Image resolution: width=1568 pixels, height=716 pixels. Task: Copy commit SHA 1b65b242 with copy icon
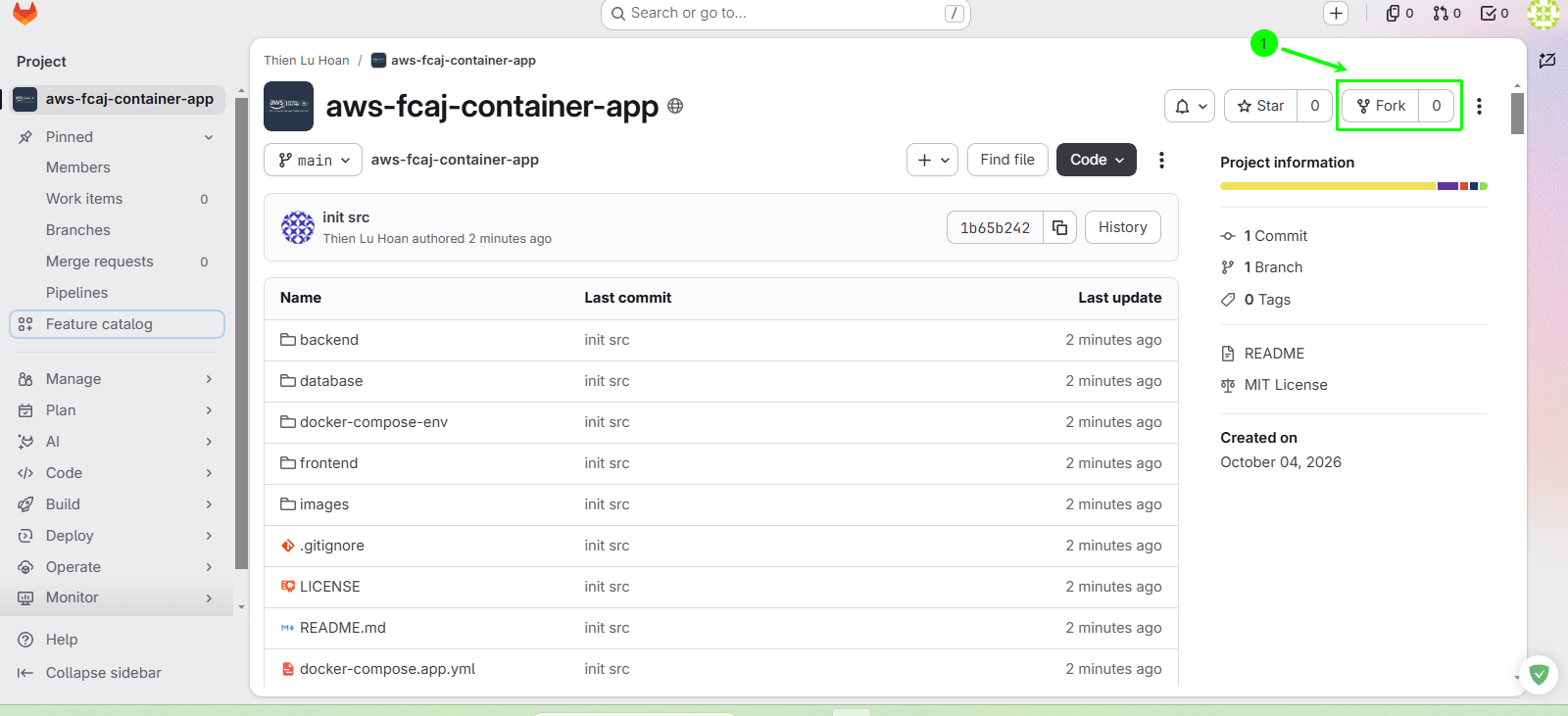click(1059, 227)
